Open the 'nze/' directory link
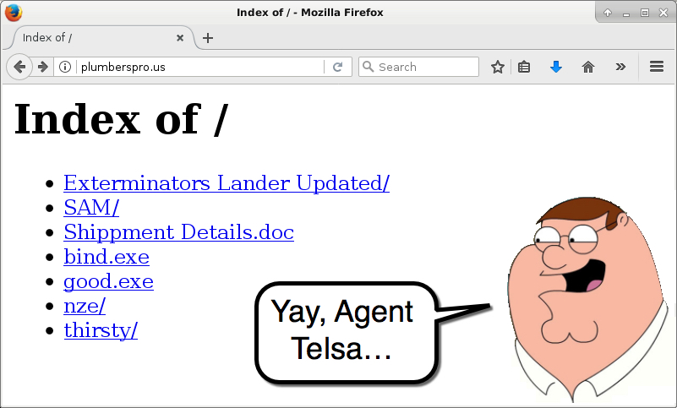 click(85, 306)
